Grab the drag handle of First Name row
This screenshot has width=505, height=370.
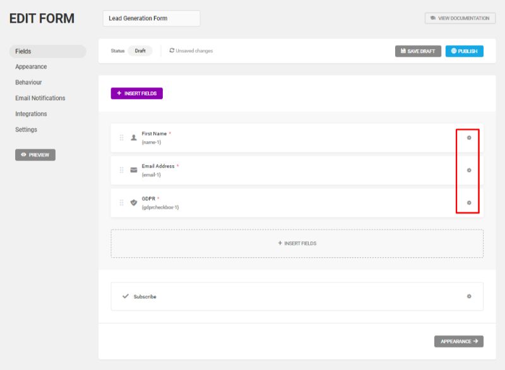[121, 137]
